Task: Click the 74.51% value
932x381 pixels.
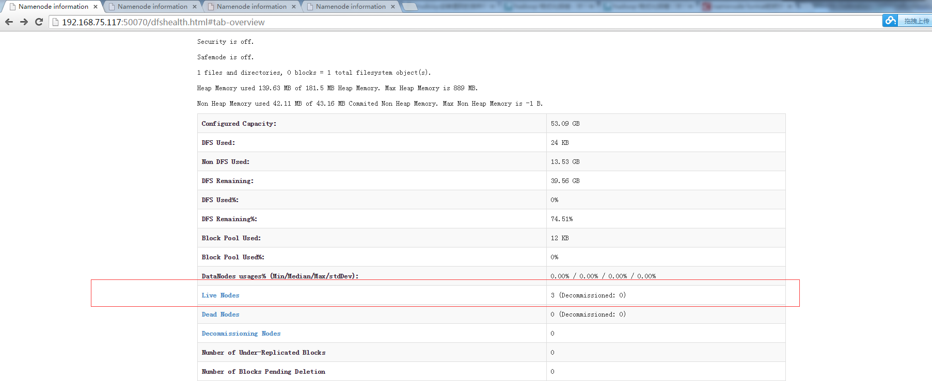Action: (x=562, y=219)
